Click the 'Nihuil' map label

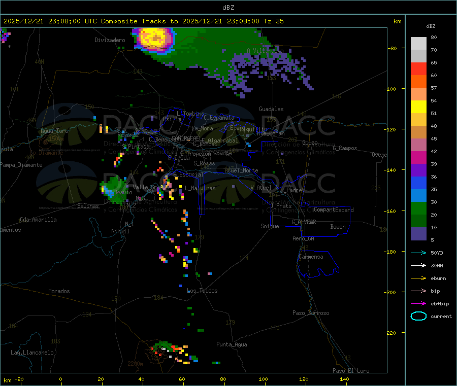120,231
